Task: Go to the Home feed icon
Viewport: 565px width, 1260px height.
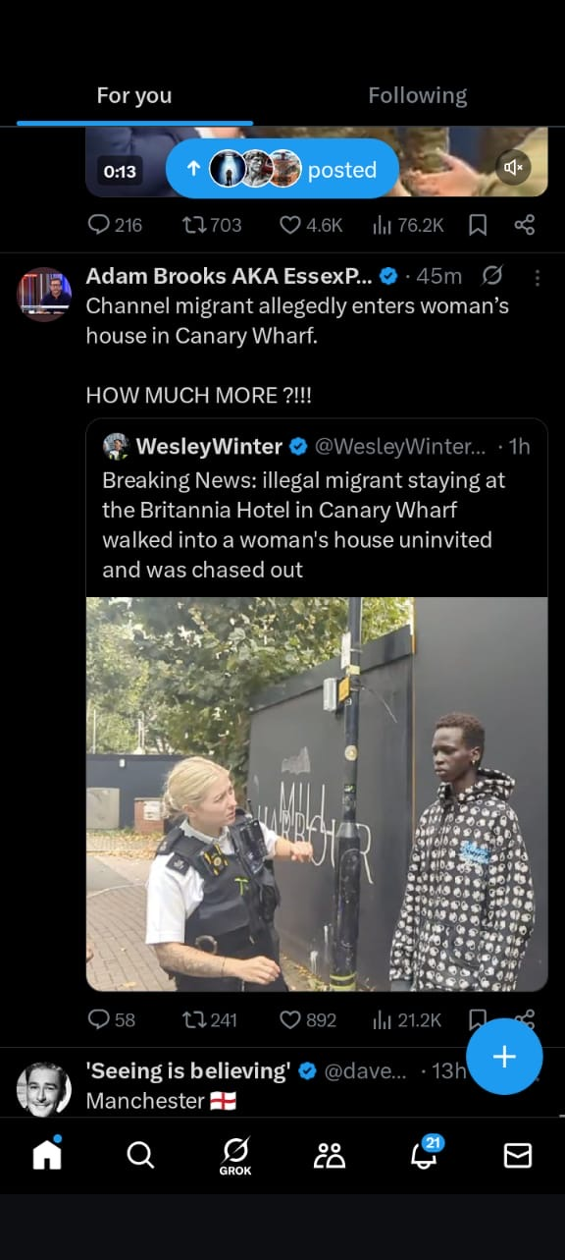Action: pyautogui.click(x=47, y=1154)
